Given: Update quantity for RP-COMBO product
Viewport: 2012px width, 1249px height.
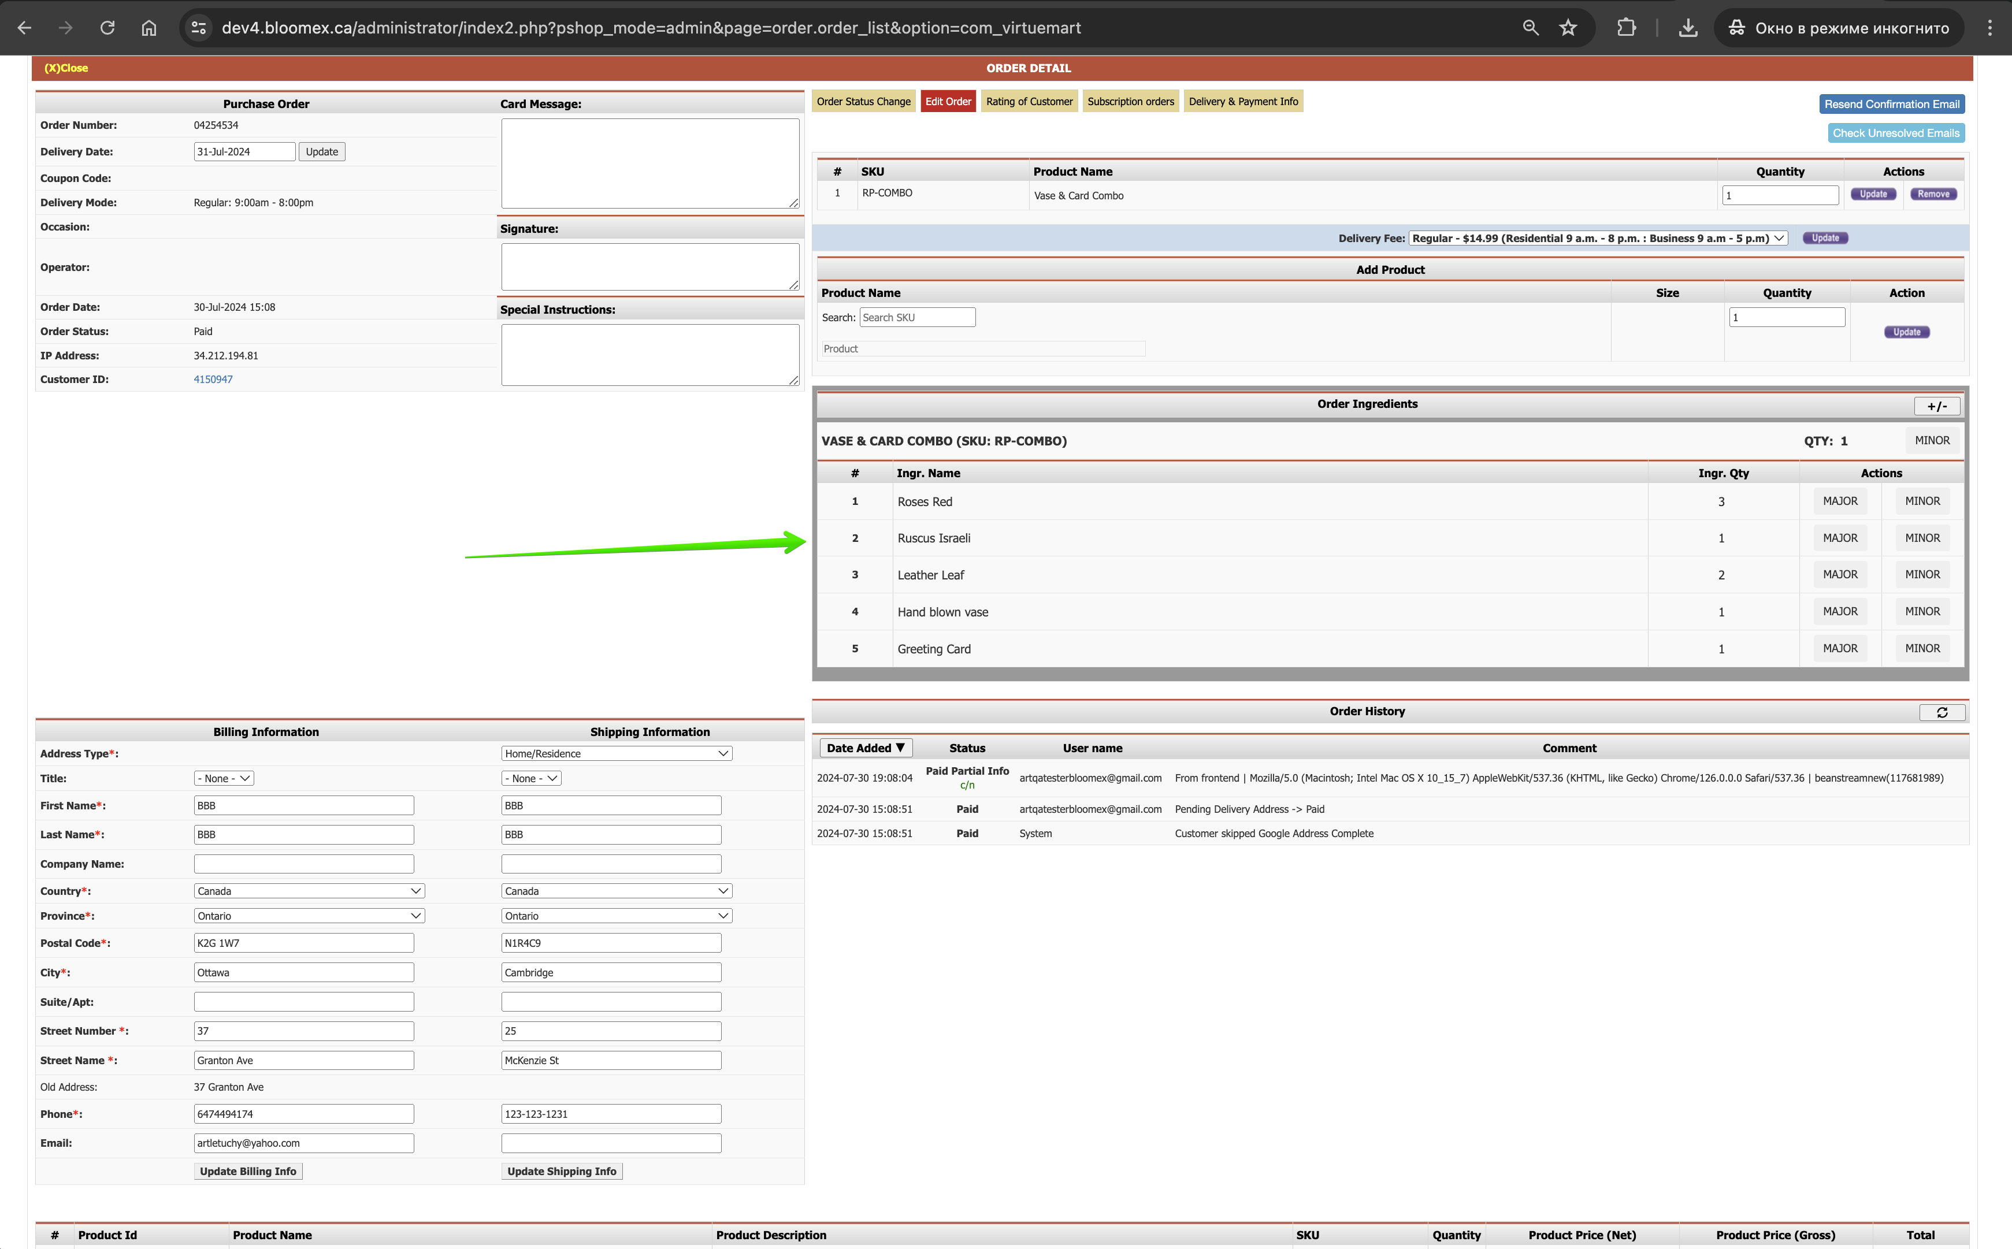Looking at the screenshot, I should point(1873,194).
